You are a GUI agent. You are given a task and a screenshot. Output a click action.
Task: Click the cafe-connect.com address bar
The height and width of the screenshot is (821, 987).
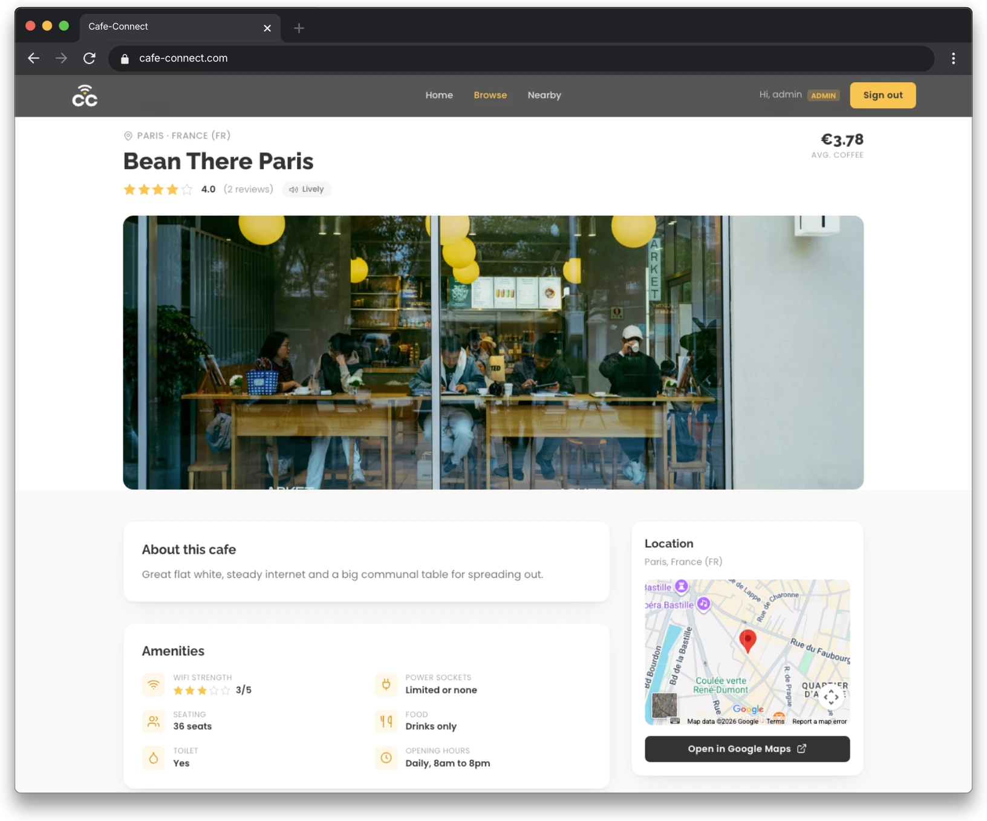(521, 58)
